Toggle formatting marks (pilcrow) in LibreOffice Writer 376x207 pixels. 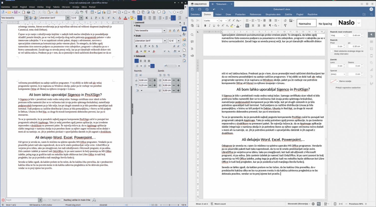coord(86,12)
